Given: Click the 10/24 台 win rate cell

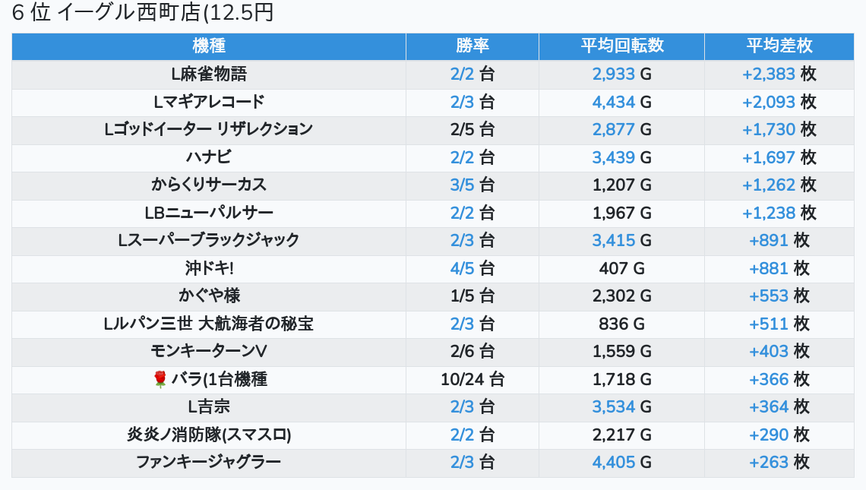Looking at the screenshot, I should (x=473, y=380).
